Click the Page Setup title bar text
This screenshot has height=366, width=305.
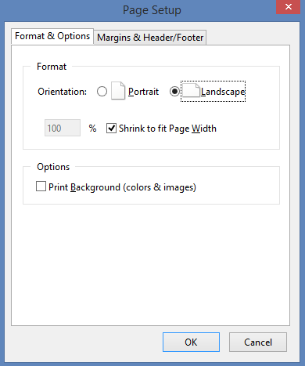click(152, 10)
